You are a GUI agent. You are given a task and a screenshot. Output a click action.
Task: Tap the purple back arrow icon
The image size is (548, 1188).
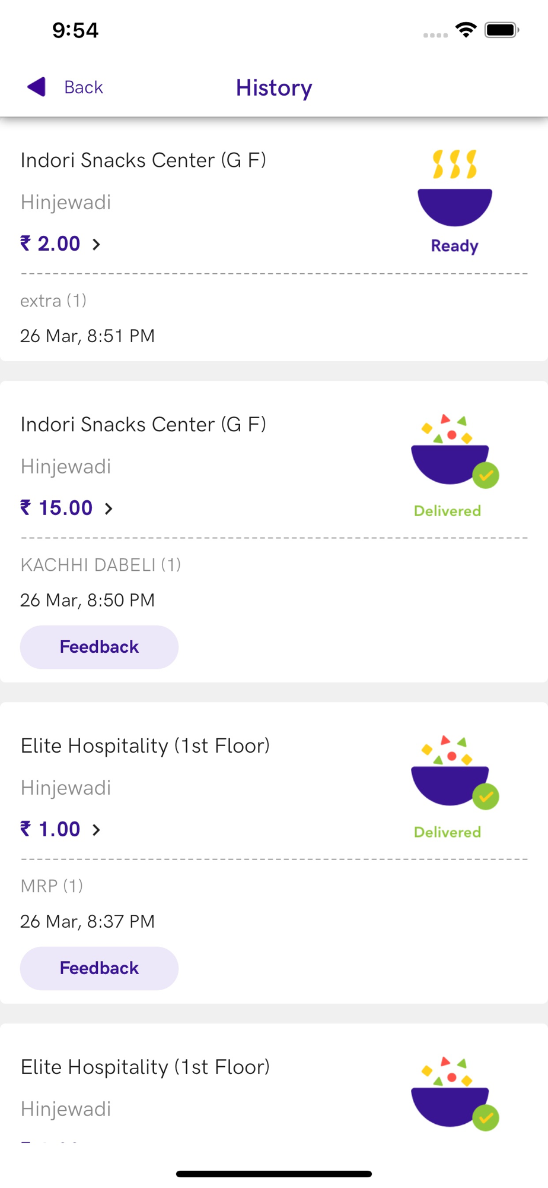[37, 87]
